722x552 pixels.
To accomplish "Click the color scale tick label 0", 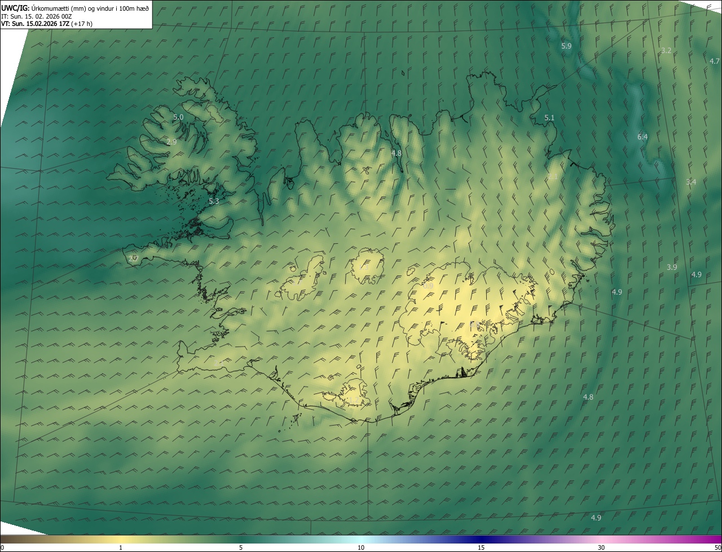I will 2,547.
